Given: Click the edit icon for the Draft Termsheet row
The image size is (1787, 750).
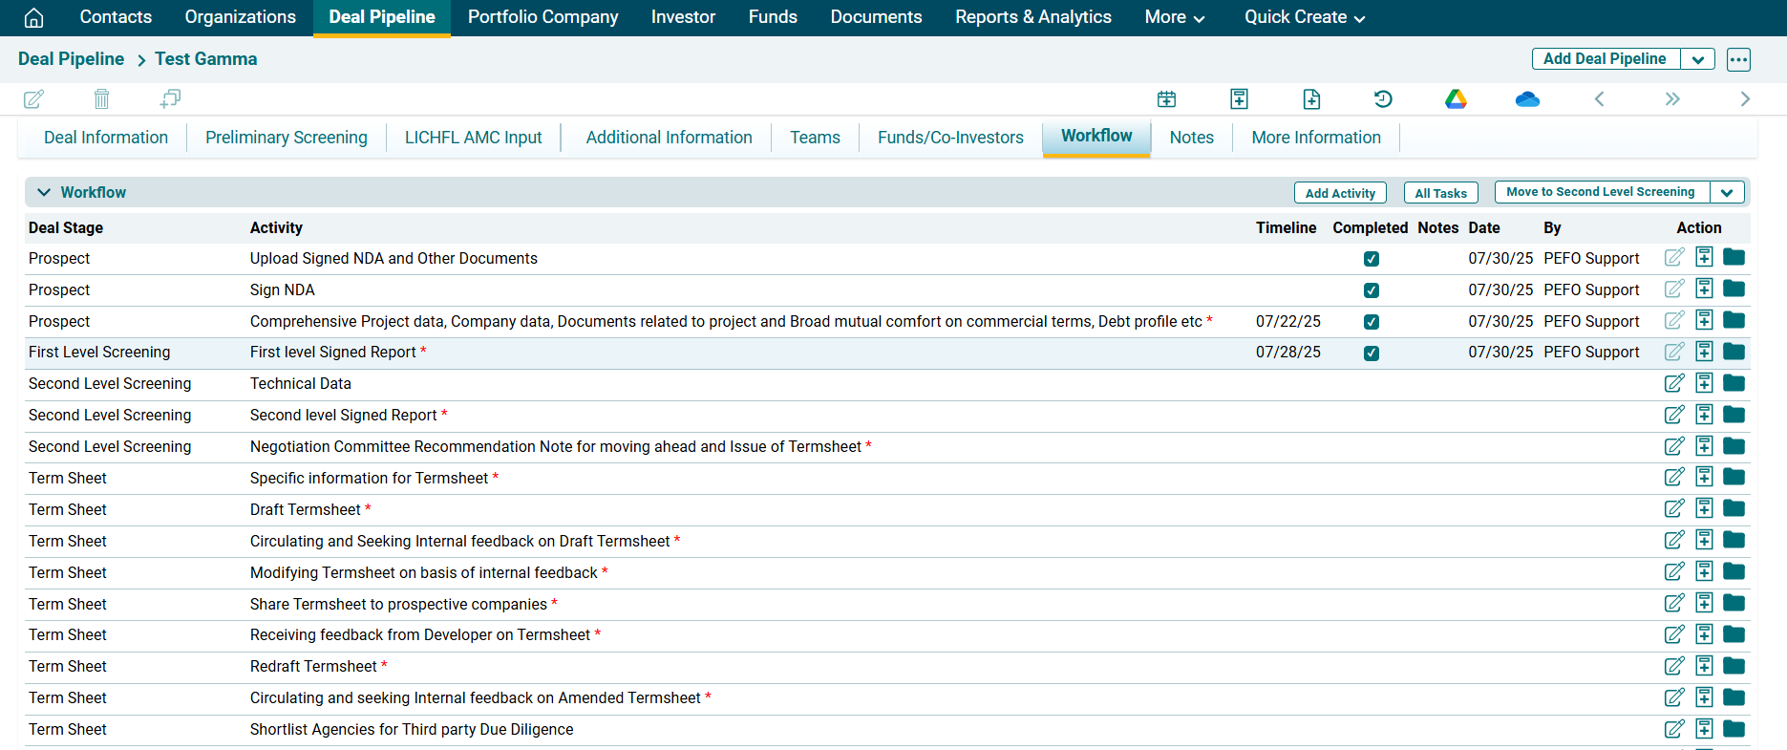Looking at the screenshot, I should click(1674, 509).
